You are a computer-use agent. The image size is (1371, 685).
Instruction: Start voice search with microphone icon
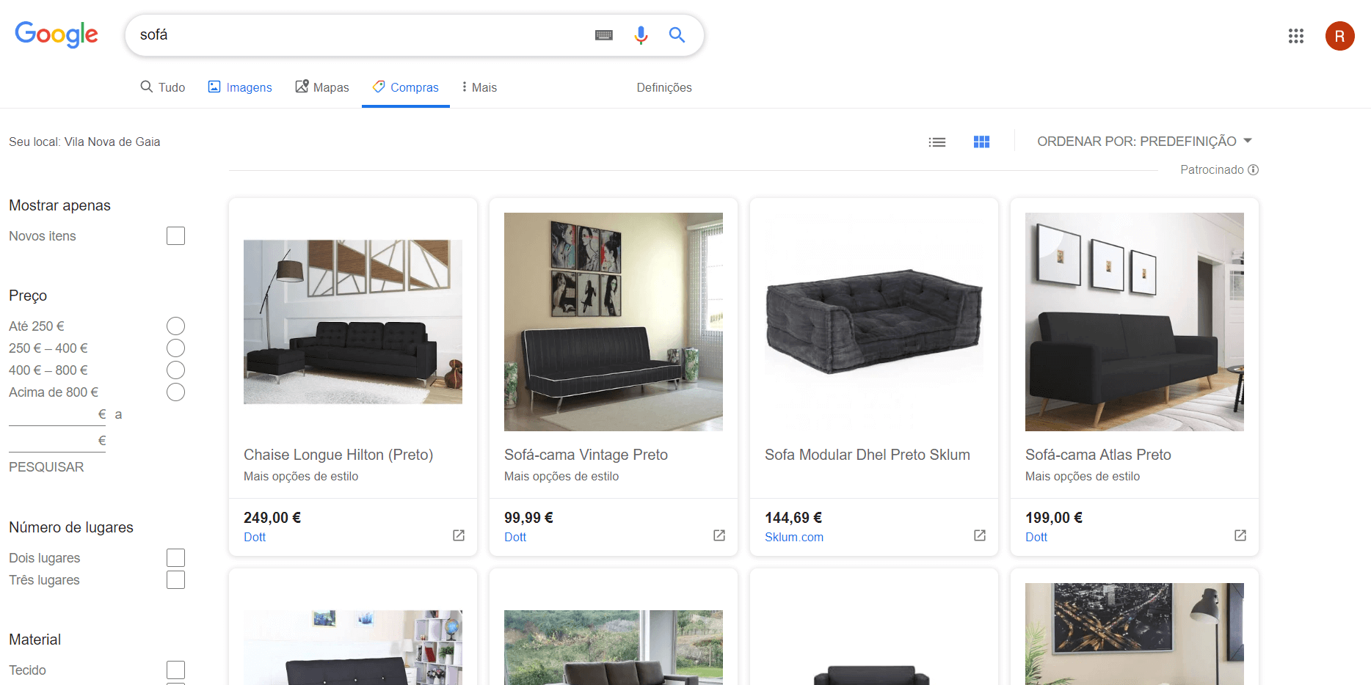point(641,35)
